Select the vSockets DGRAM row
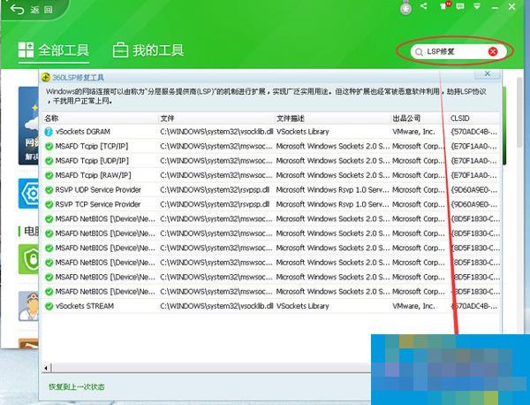 click(x=270, y=132)
